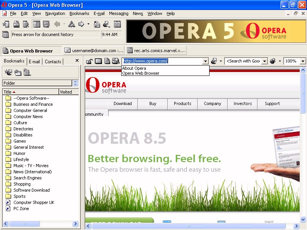Screen dimensions: 307x230
Task: Open the Window menu
Action: (155, 13)
